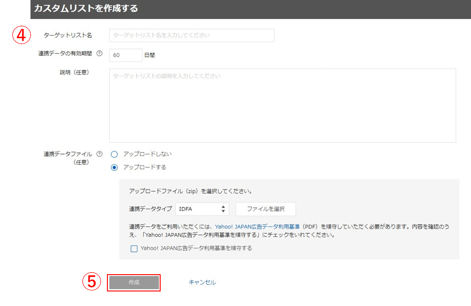Click help icon beside 連携データファイル
This screenshot has width=471, height=306.
pos(100,154)
